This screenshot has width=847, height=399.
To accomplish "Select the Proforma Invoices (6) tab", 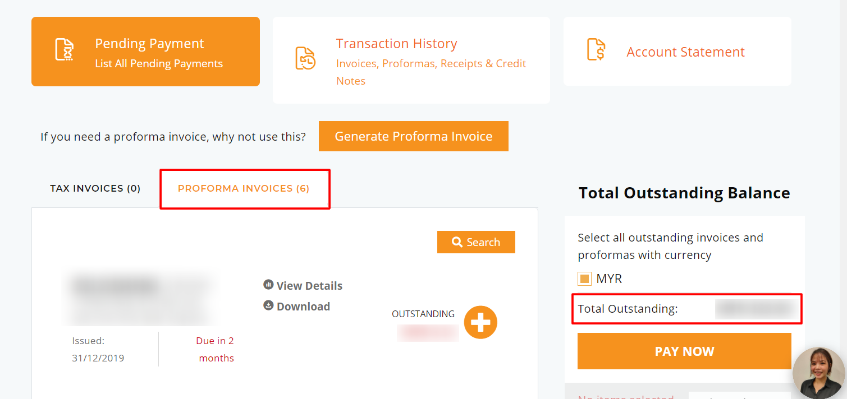I will 244,188.
